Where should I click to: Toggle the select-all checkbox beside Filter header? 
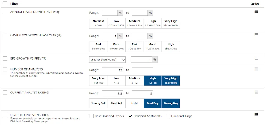[5, 4]
